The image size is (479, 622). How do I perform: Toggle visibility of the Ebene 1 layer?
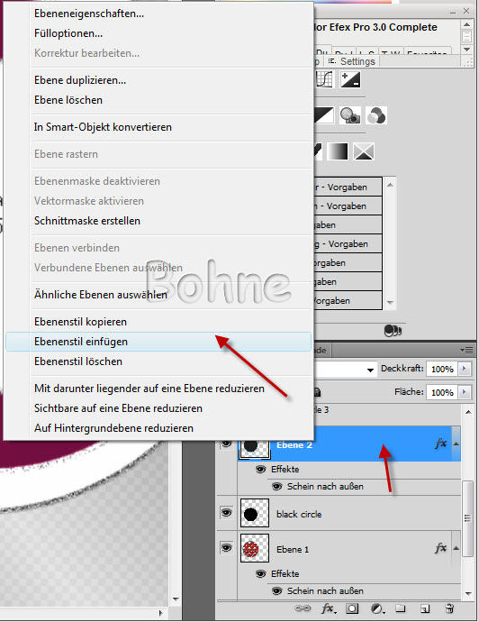tap(226, 547)
